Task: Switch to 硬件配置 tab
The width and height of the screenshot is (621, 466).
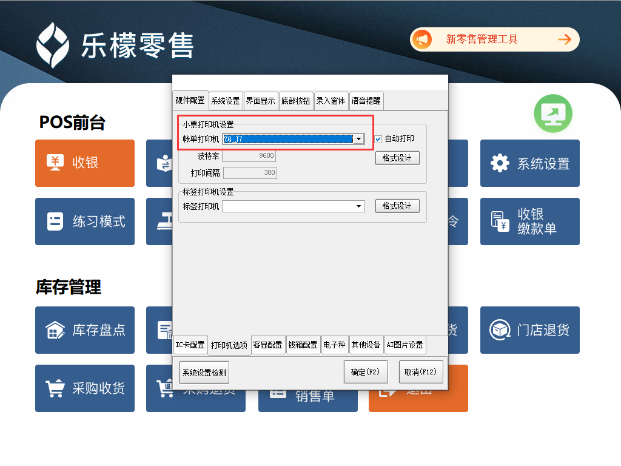Action: 190,100
